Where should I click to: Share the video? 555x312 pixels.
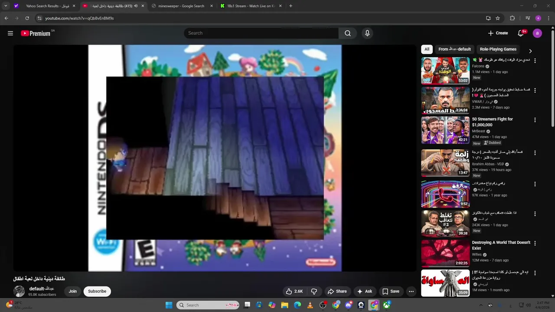pos(337,291)
